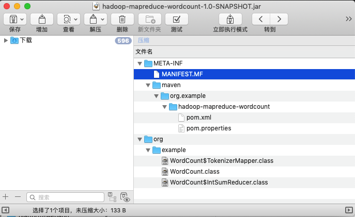Viewport: 355px width, 217px height.
Task: Click the org folder icon
Action: click(x=148, y=139)
